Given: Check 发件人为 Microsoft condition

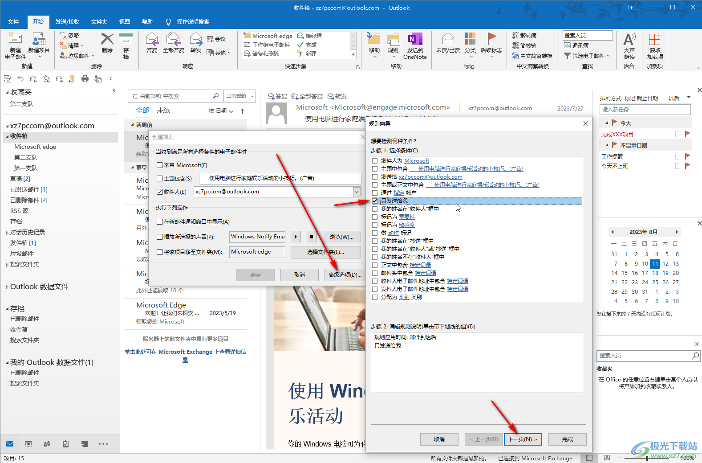Looking at the screenshot, I should pos(375,161).
